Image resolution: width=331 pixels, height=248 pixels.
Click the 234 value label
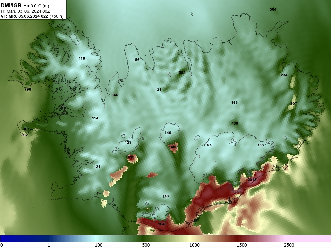[284, 75]
